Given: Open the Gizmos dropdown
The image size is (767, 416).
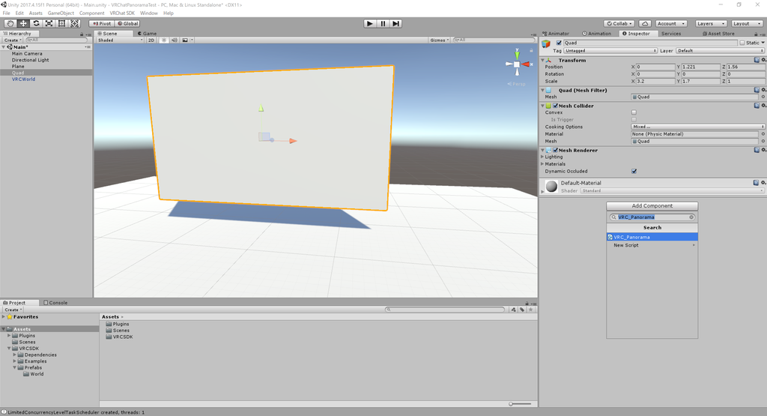Looking at the screenshot, I should [440, 40].
